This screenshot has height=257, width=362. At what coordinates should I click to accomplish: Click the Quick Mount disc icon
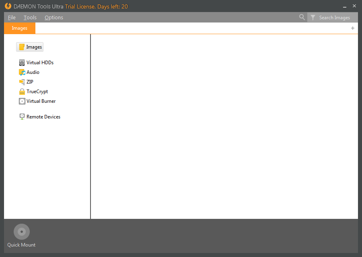pos(21,231)
